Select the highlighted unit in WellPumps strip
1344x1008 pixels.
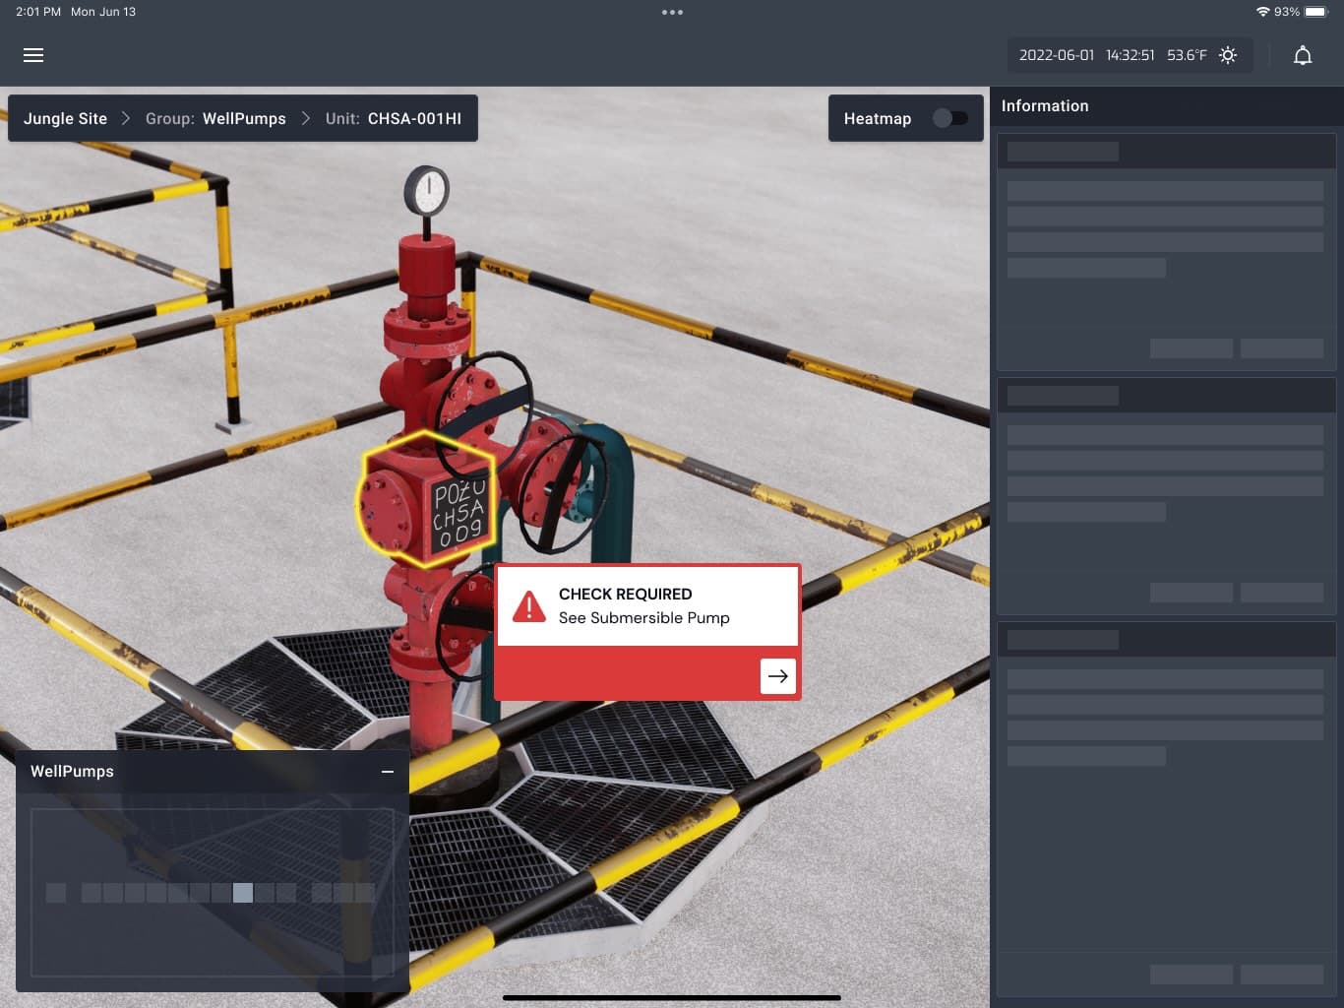tap(243, 893)
